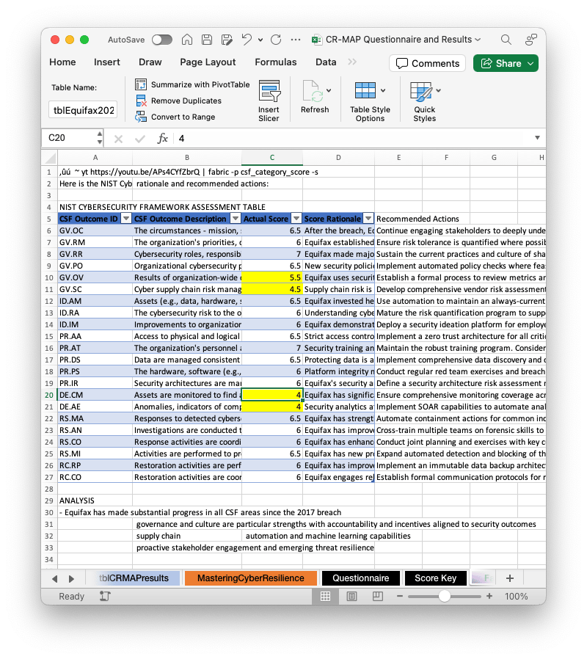The height and width of the screenshot is (659, 587).
Task: Open the Data ribbon tab
Action: click(326, 62)
